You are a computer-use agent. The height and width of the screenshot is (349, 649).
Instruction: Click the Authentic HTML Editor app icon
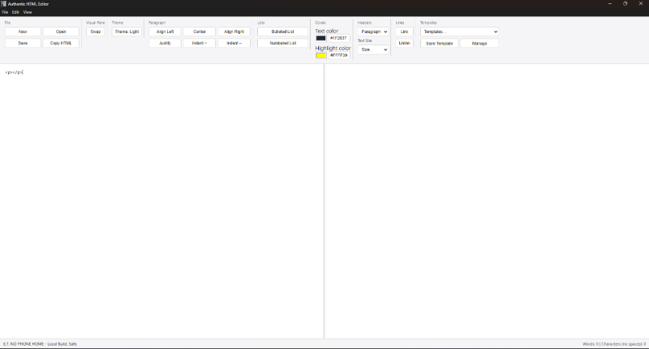click(x=4, y=4)
